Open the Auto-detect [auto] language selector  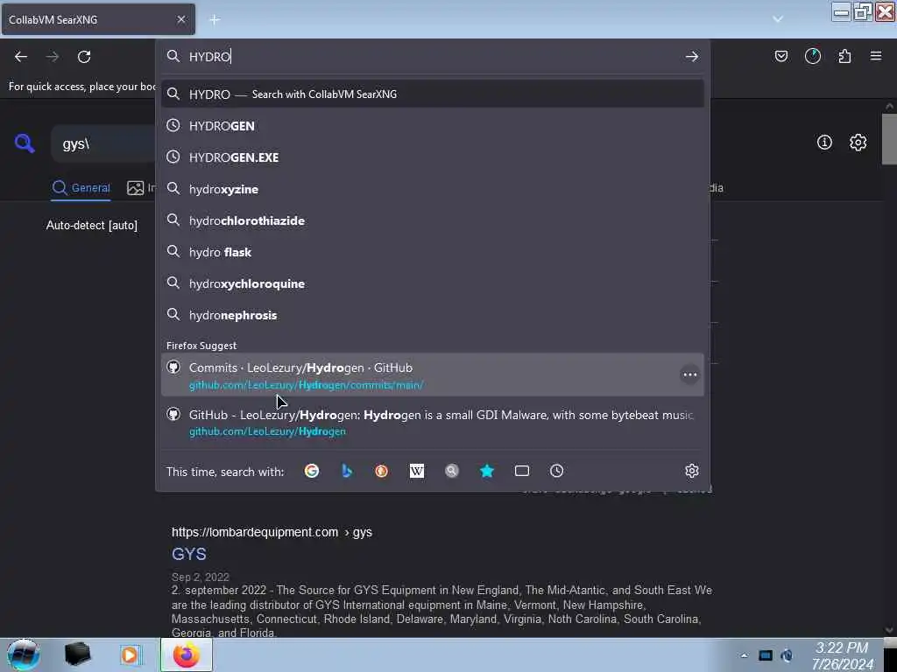pos(91,225)
